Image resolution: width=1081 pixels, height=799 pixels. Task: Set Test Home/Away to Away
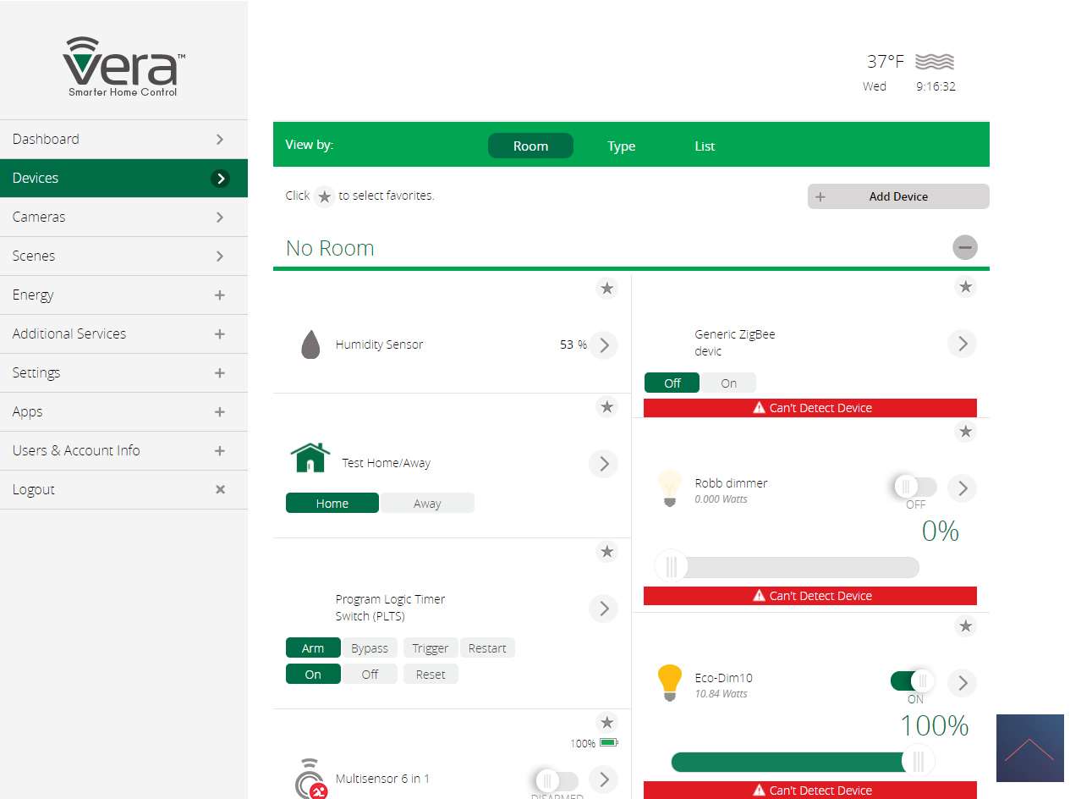tap(427, 504)
